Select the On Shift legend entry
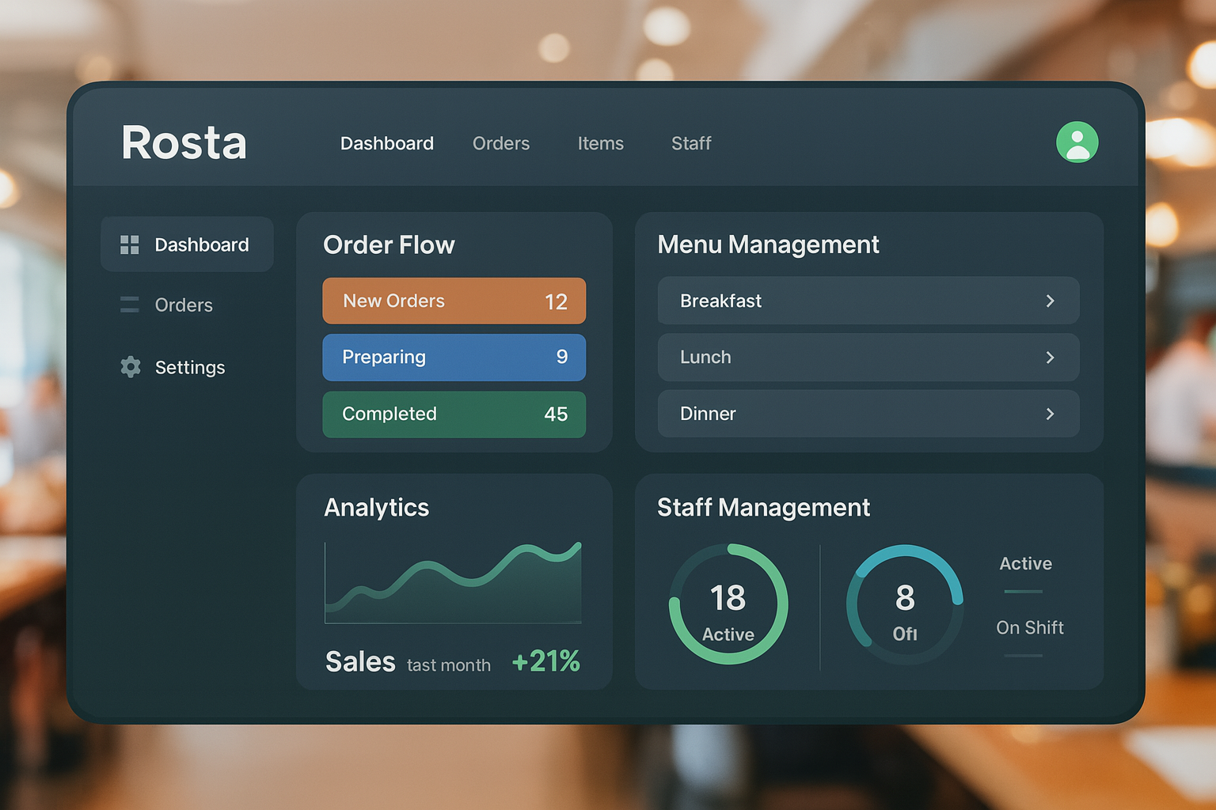This screenshot has height=810, width=1216. pos(1030,628)
